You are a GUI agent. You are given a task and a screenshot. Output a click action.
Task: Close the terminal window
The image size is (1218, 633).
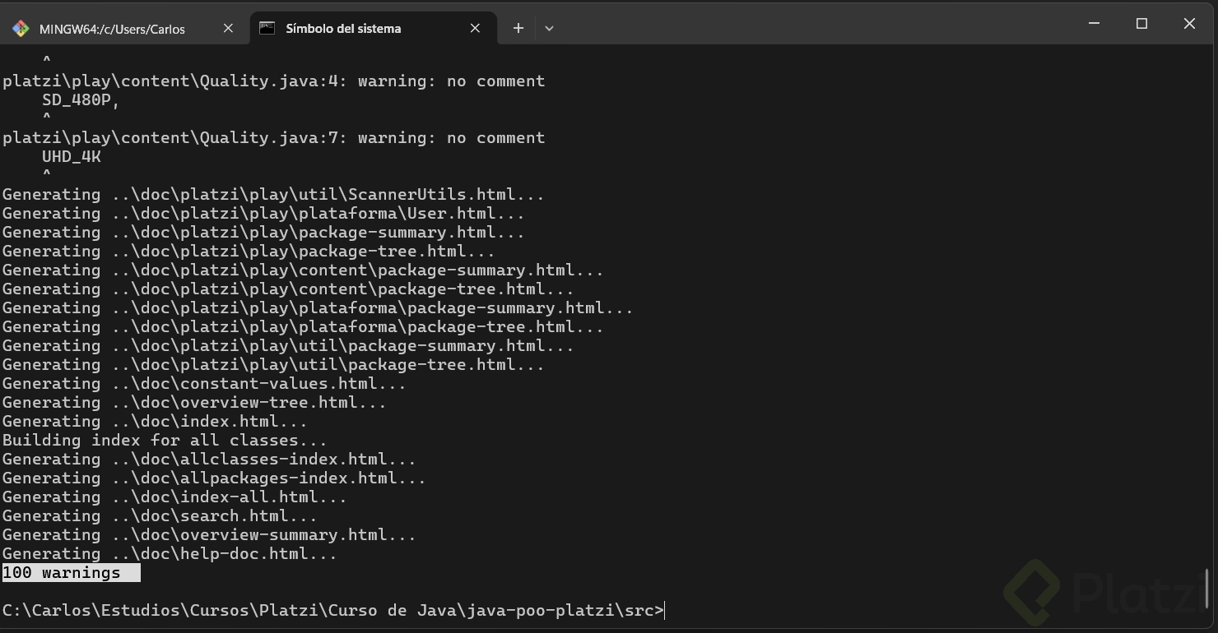tap(1189, 24)
